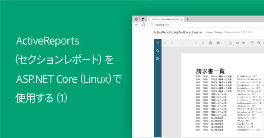Click the browser back arrow
Screen dimensions: 264x138
tap(136, 25)
